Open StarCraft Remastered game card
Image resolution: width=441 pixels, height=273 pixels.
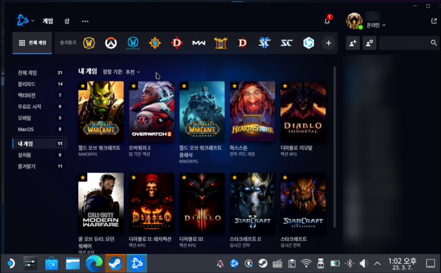[303, 202]
